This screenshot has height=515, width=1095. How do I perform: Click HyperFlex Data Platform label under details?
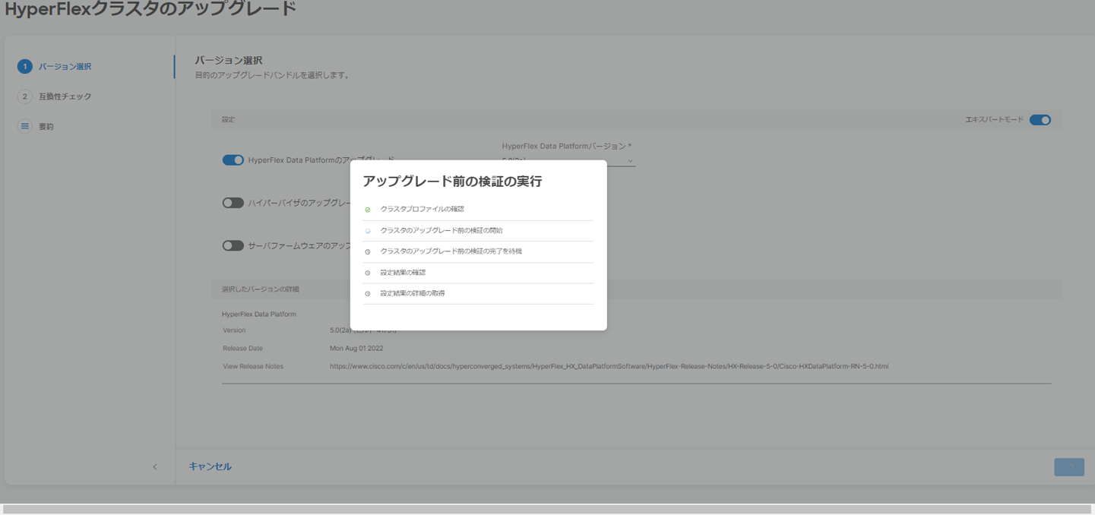(259, 314)
